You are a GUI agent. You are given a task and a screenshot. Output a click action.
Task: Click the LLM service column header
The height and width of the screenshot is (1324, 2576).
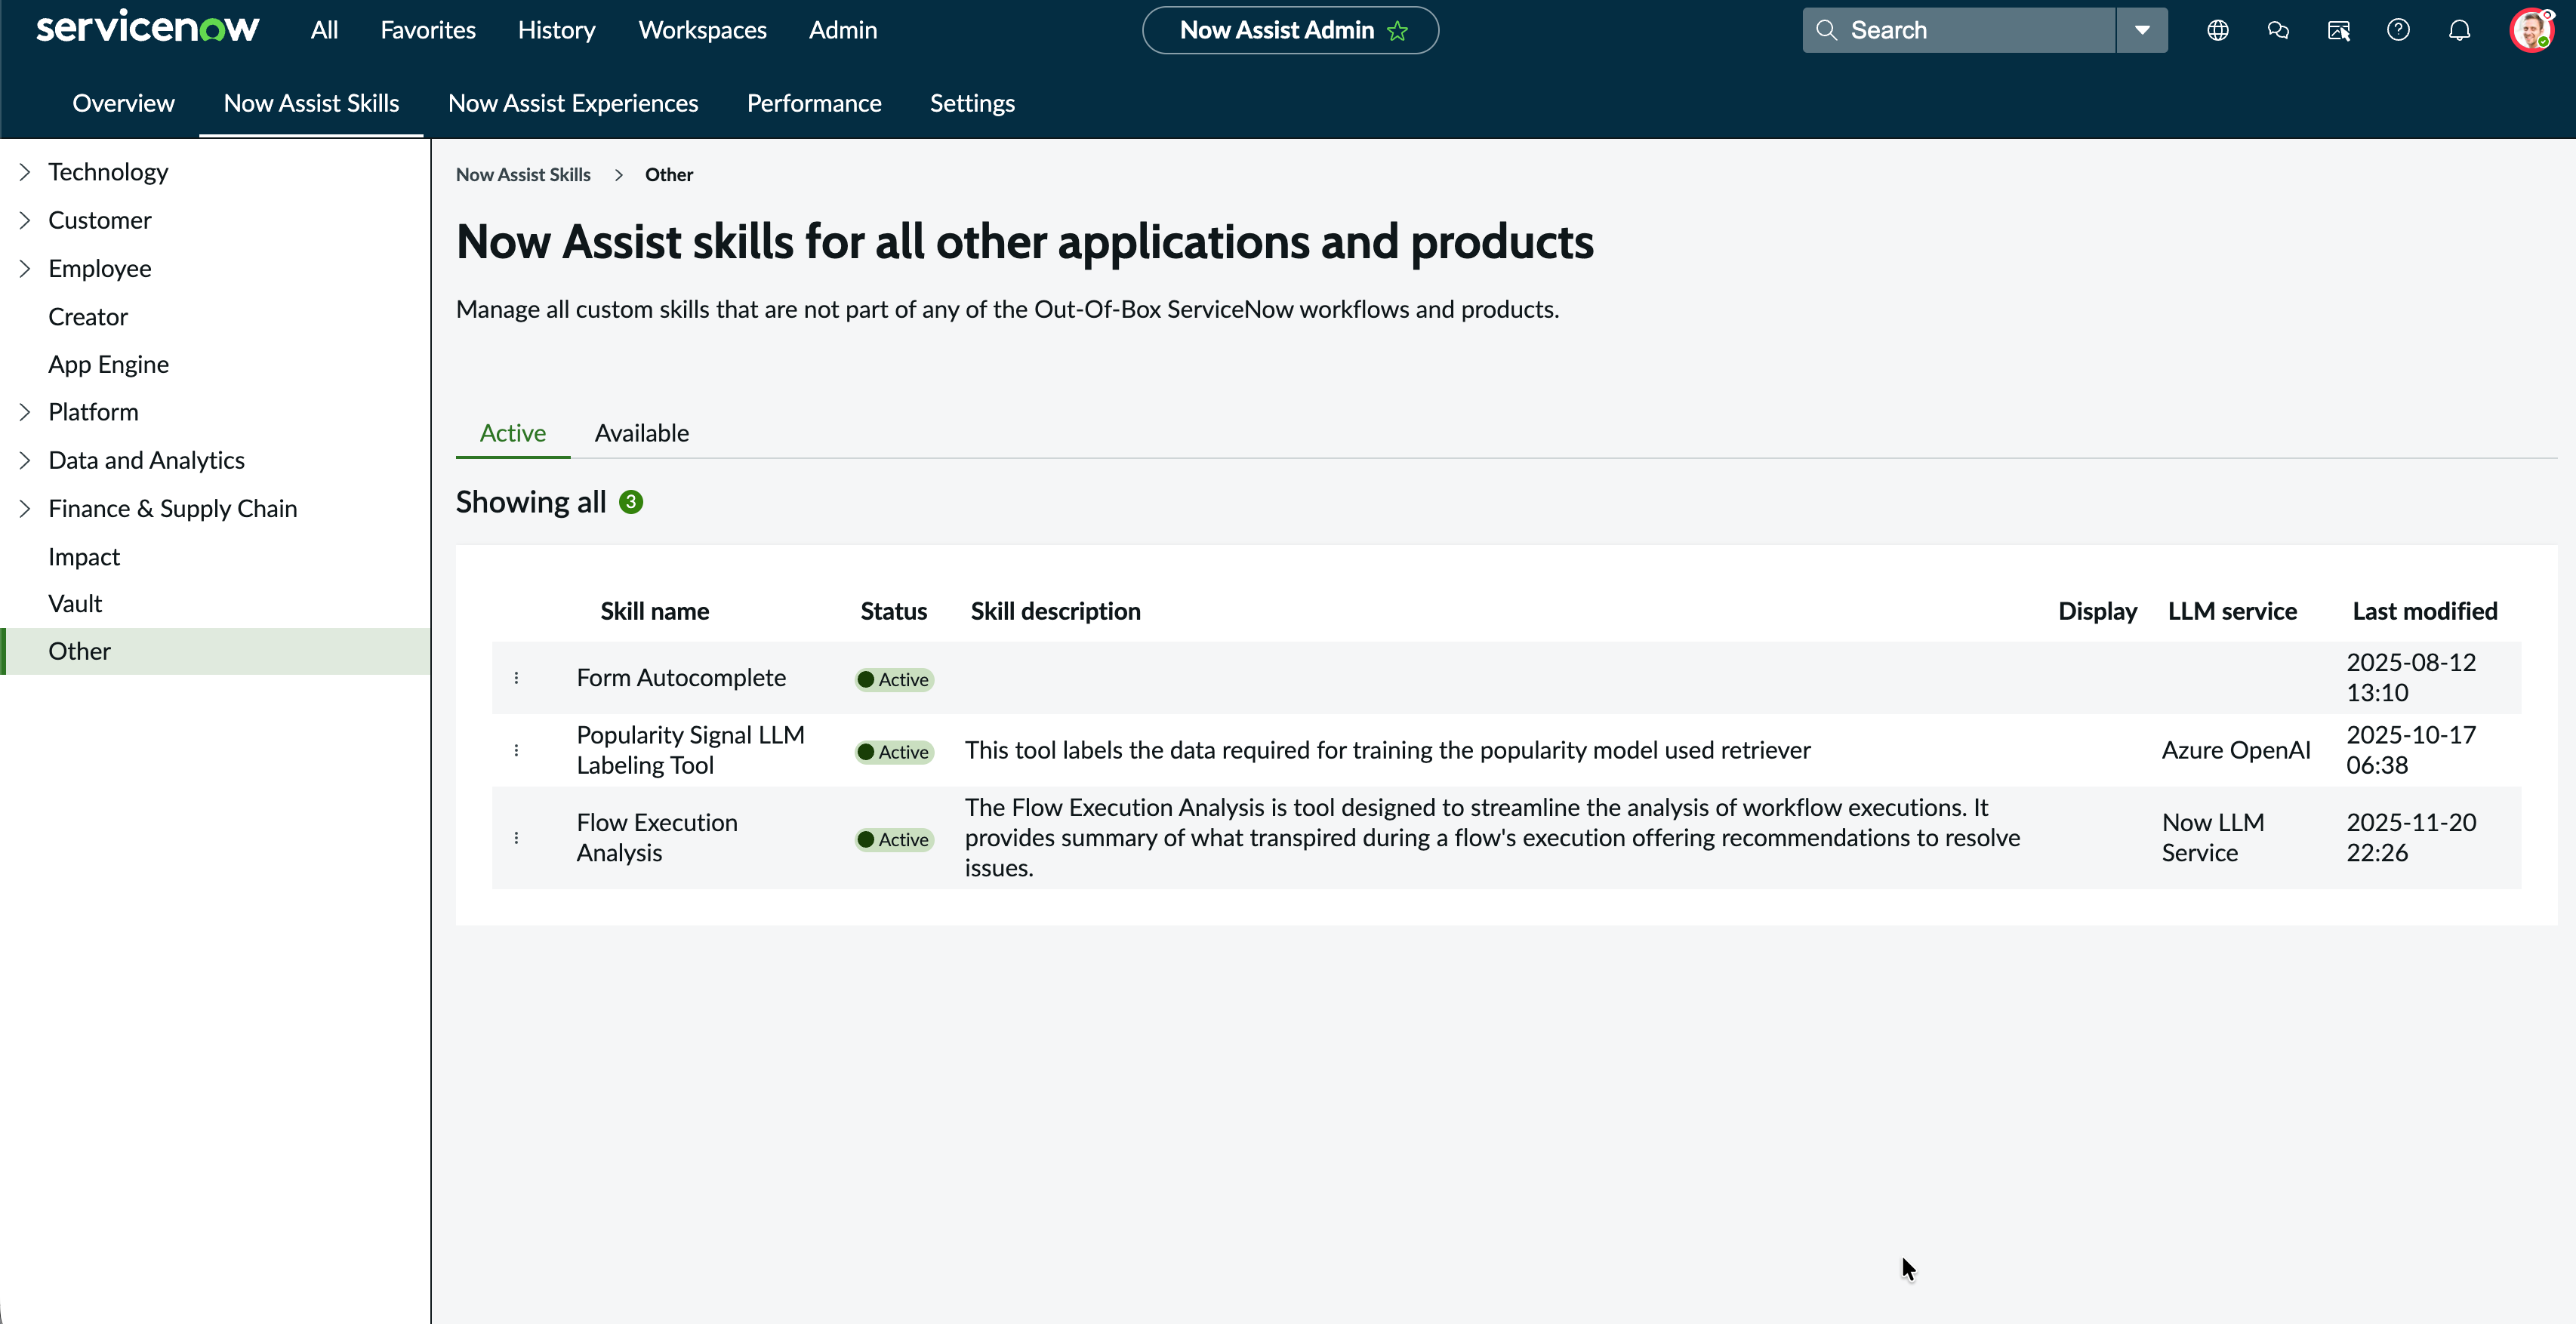2232,611
